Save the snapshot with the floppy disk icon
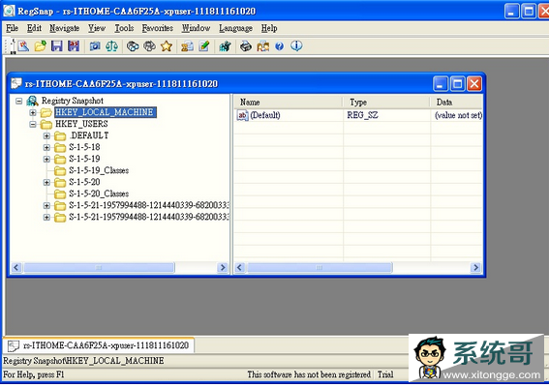549x387 pixels. point(57,45)
